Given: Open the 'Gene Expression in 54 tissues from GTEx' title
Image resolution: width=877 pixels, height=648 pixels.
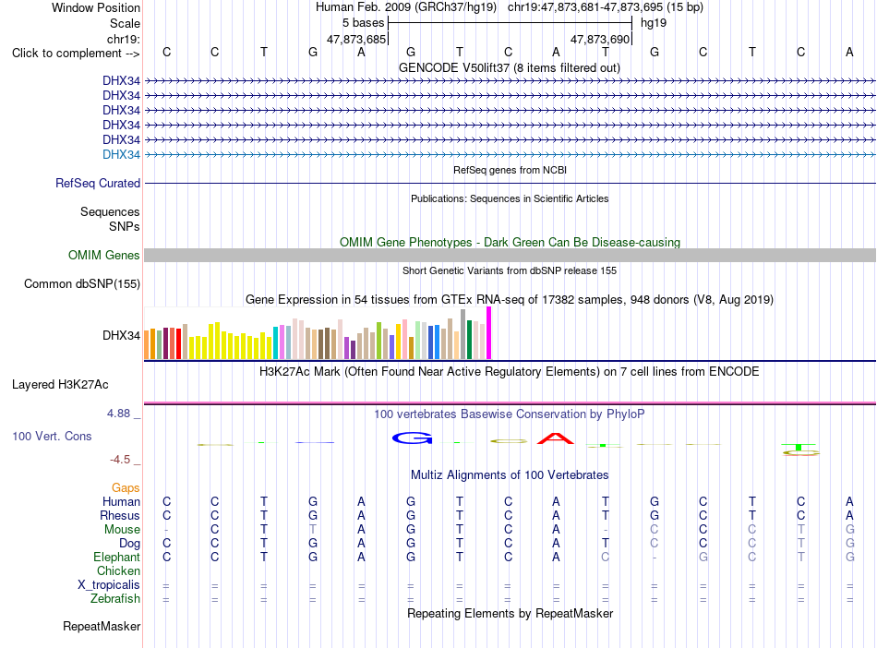Looking at the screenshot, I should [x=510, y=299].
